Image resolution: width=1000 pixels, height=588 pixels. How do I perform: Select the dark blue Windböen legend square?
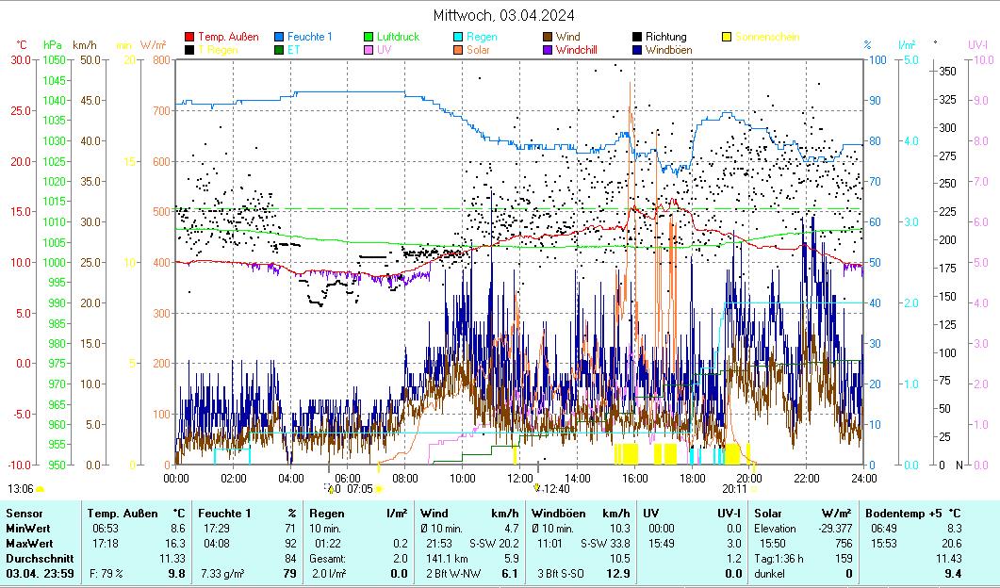pos(638,50)
